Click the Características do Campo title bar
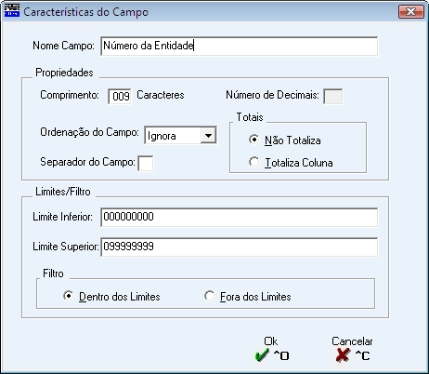429x374 pixels. point(201,12)
